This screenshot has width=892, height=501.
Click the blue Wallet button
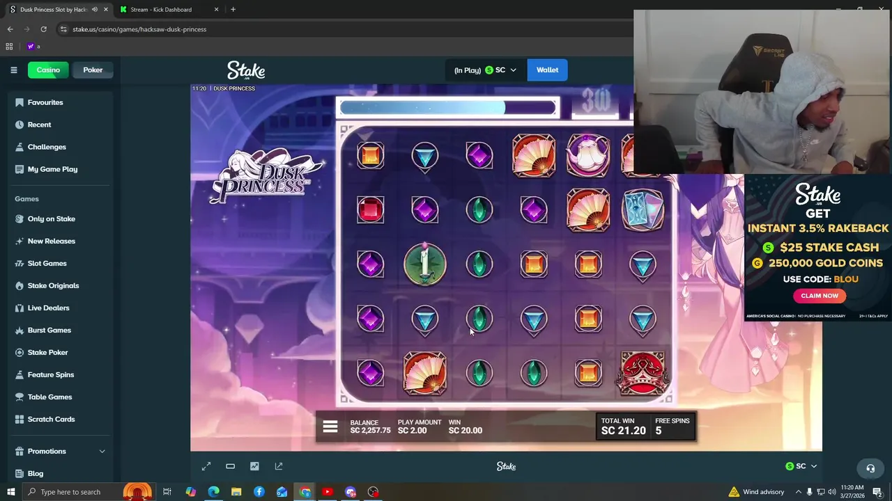pyautogui.click(x=547, y=70)
